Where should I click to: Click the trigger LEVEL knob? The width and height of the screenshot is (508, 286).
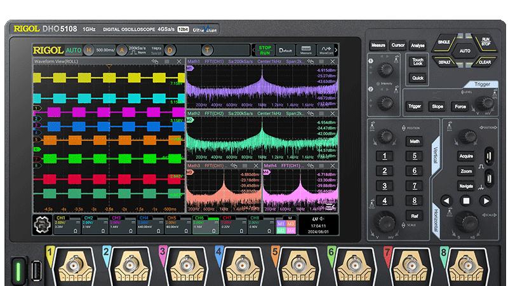coord(485,103)
